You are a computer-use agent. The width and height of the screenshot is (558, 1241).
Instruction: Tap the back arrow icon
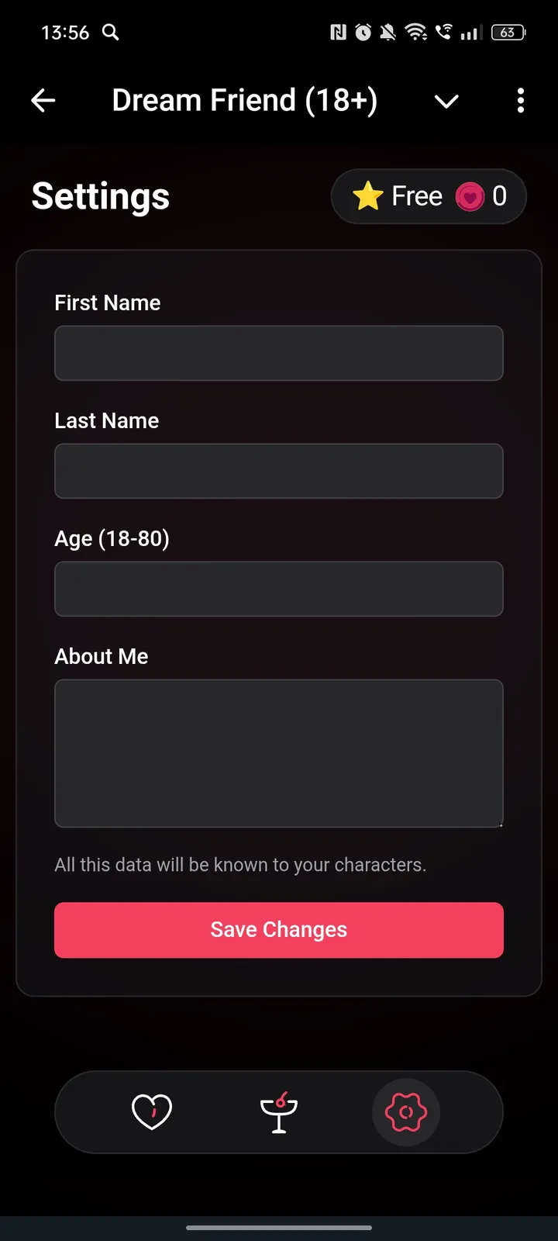(x=43, y=101)
